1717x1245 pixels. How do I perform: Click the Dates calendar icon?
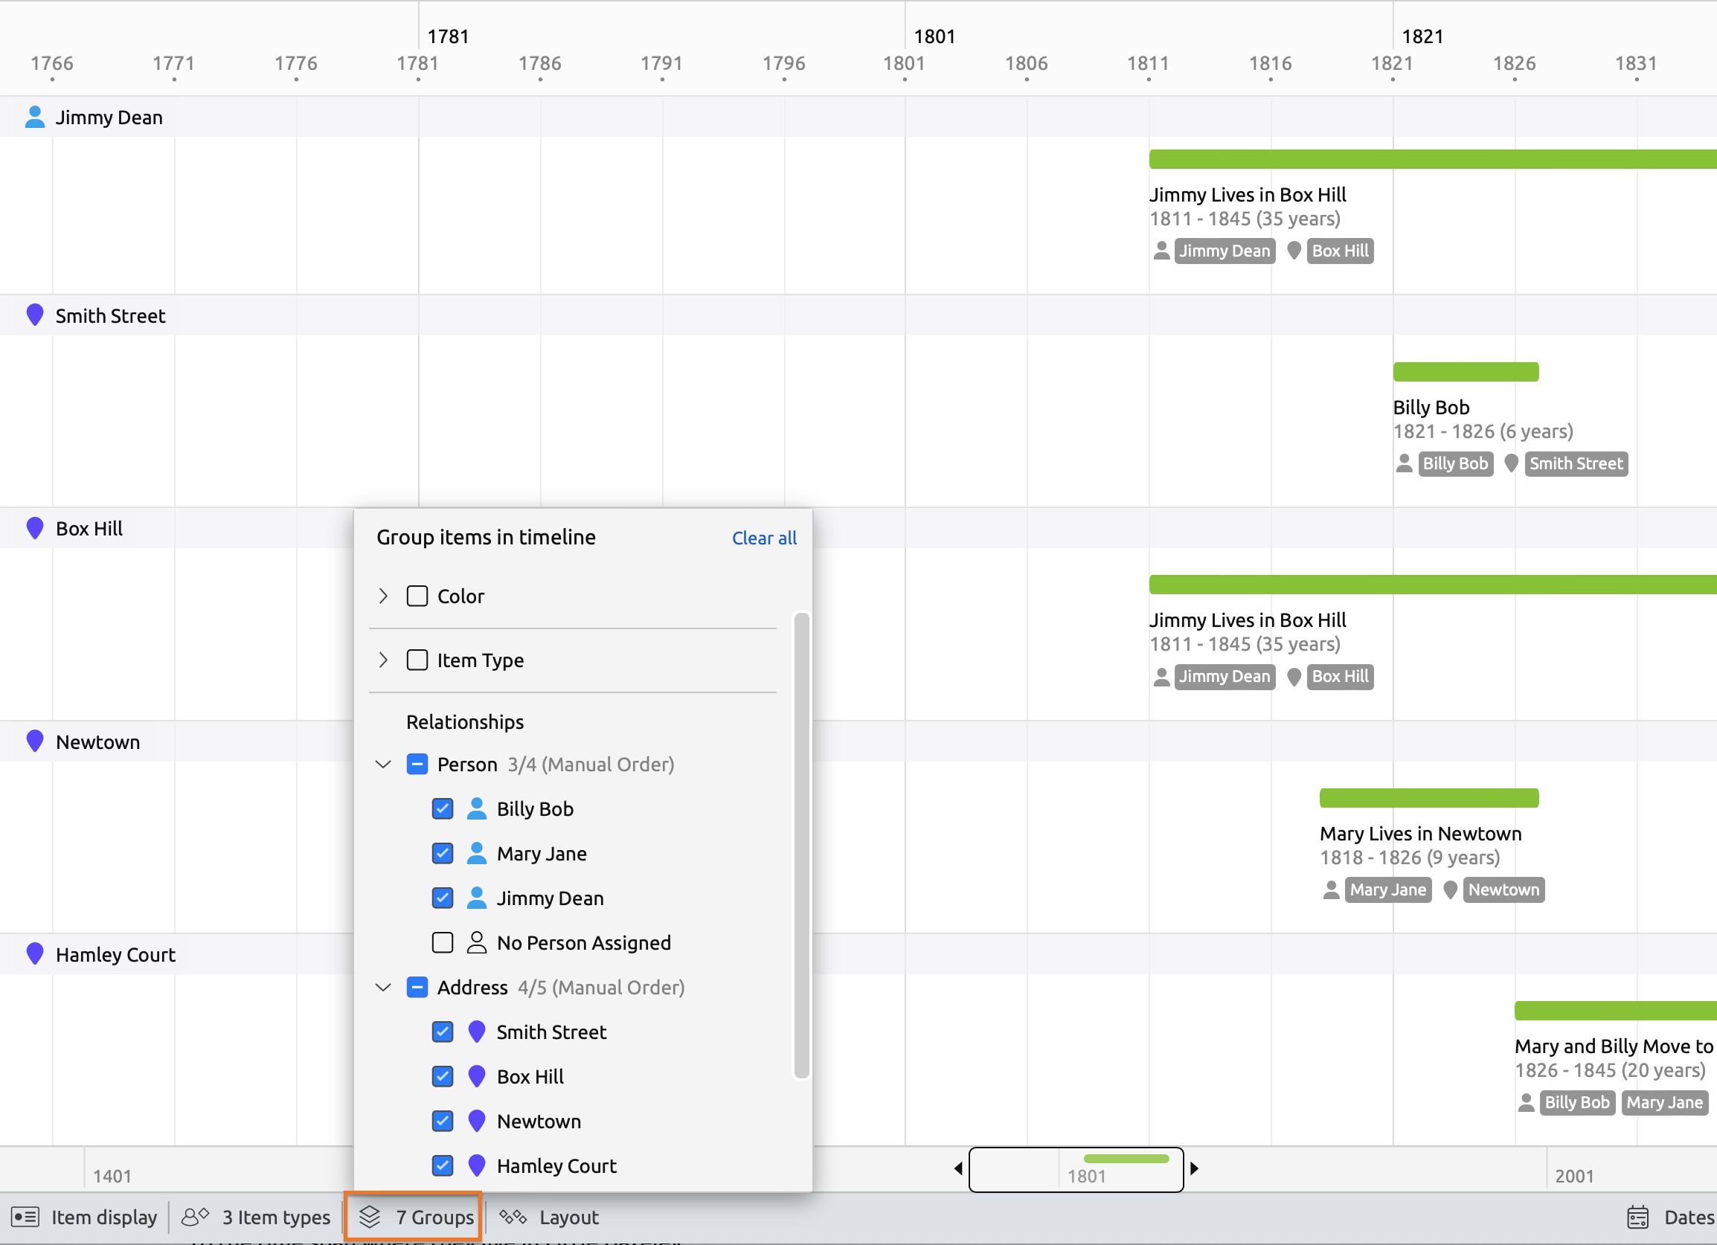pyautogui.click(x=1637, y=1217)
